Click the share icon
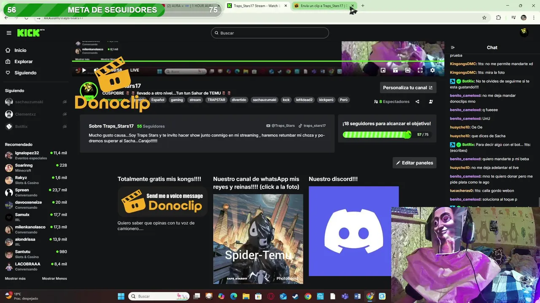This screenshot has width=540, height=303. (x=417, y=101)
